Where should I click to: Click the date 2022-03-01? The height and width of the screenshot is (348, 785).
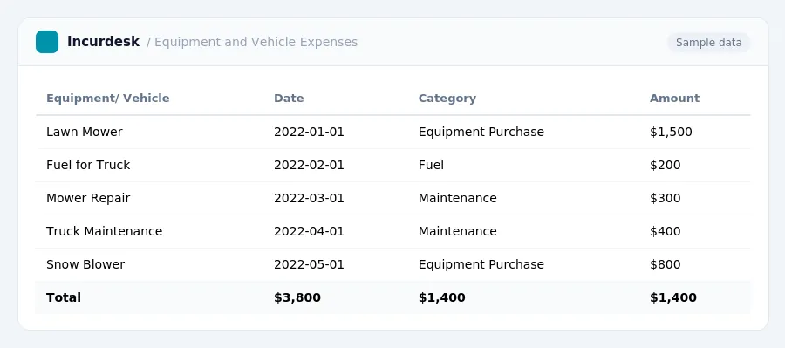[309, 198]
